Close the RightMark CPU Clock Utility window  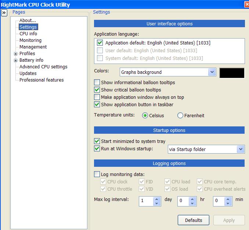pos(247,4)
